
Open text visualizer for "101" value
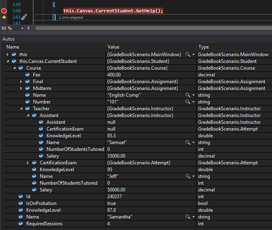[x=188, y=102]
